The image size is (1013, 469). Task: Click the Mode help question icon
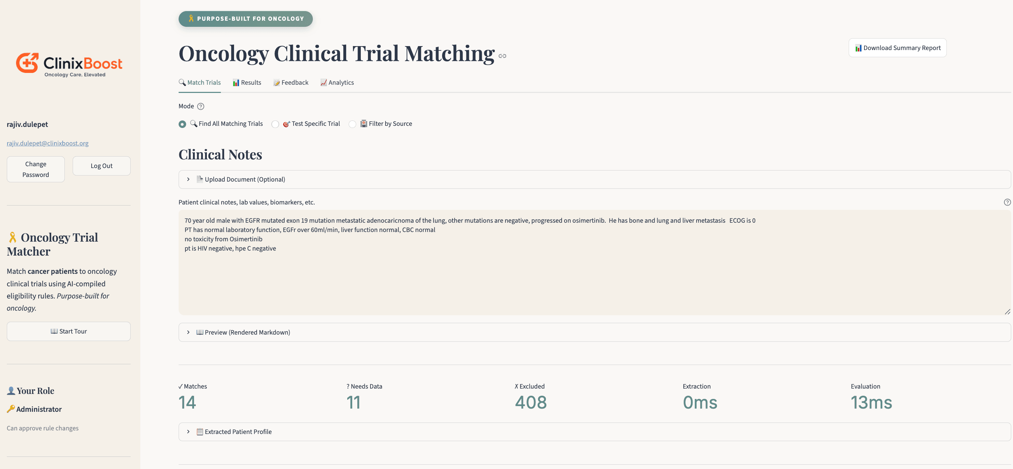pyautogui.click(x=200, y=107)
